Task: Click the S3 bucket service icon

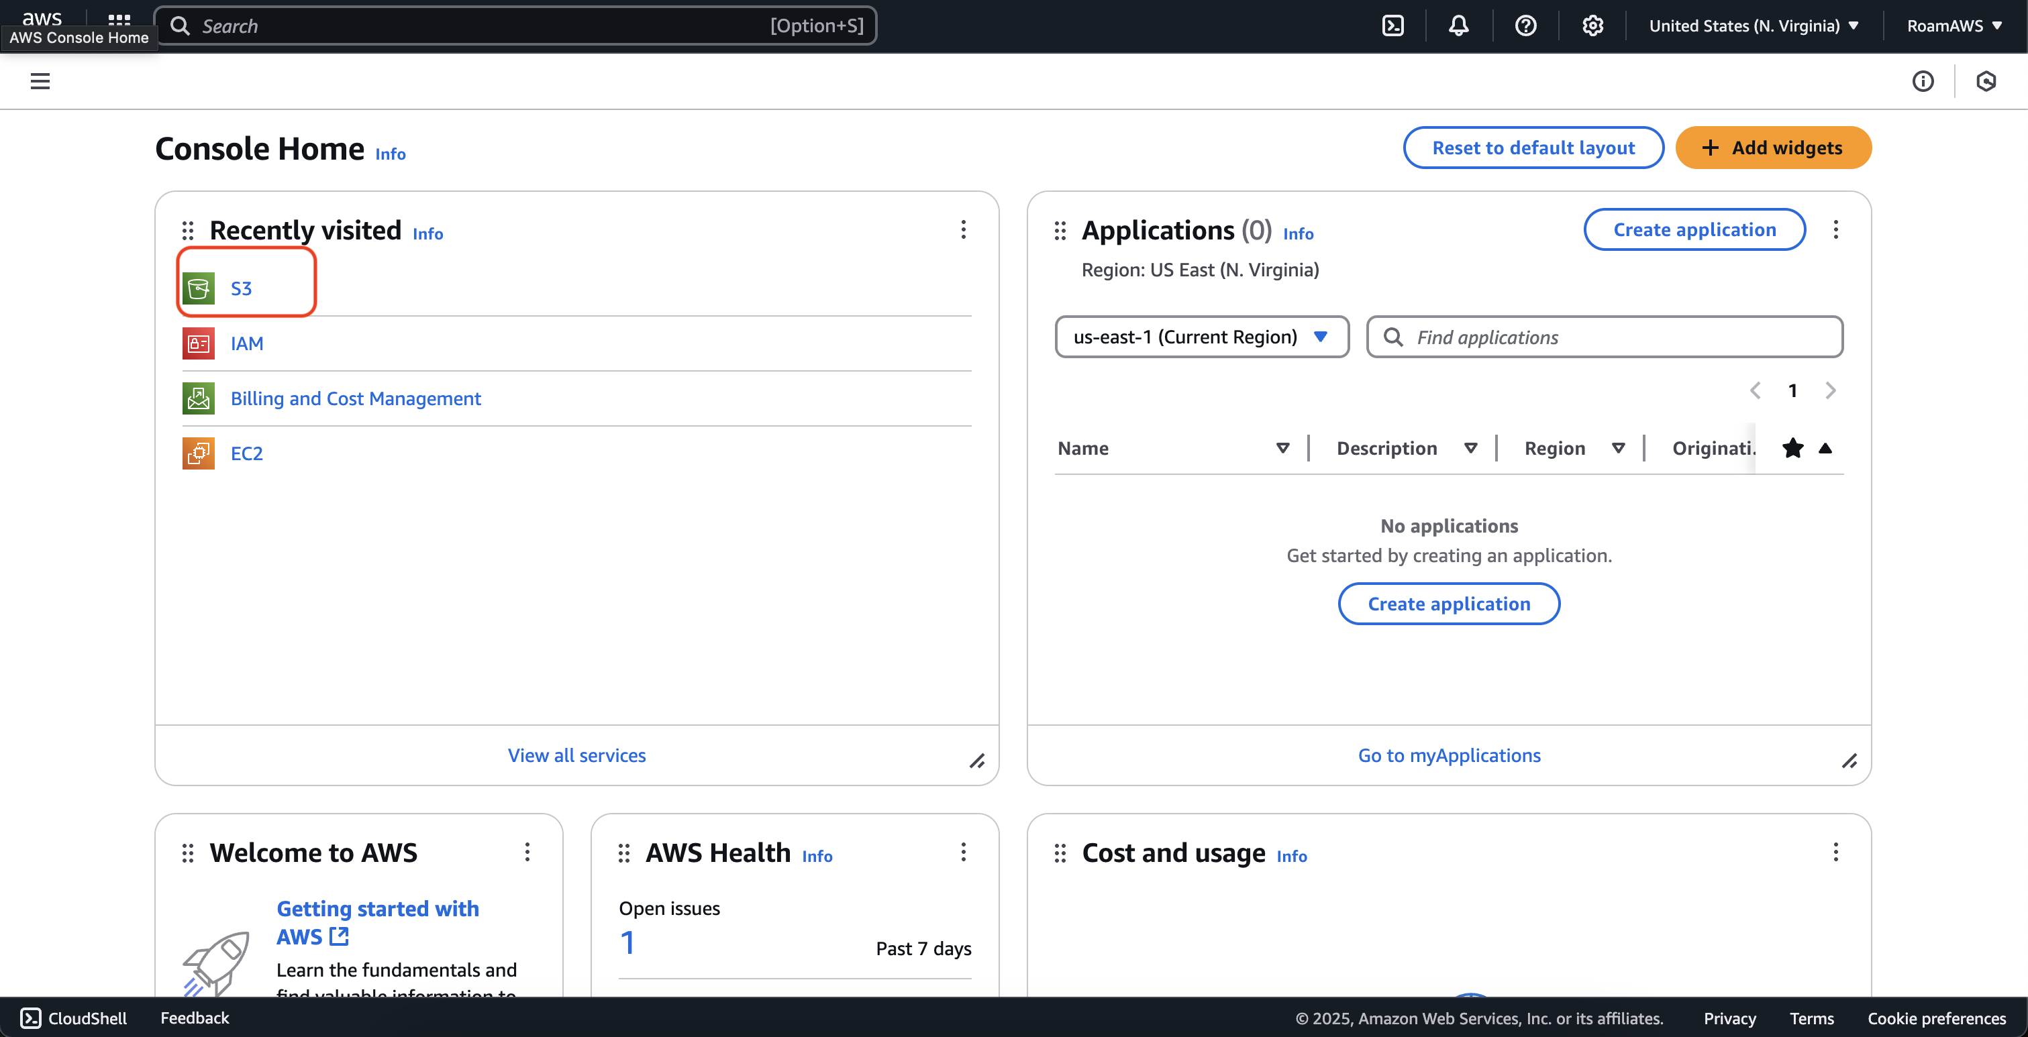Action: tap(199, 288)
